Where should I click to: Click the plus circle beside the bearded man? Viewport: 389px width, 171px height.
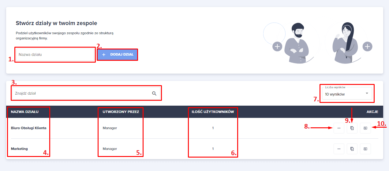[x=277, y=47]
